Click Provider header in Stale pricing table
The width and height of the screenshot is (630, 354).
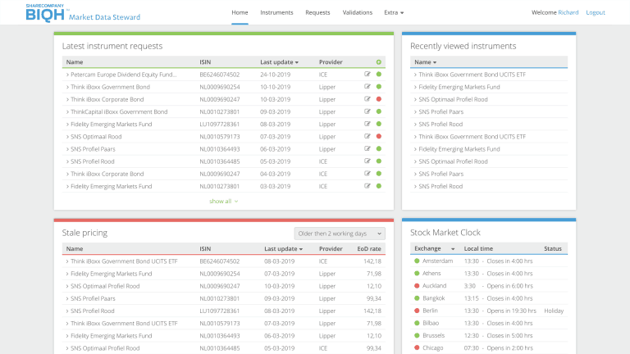[331, 249]
